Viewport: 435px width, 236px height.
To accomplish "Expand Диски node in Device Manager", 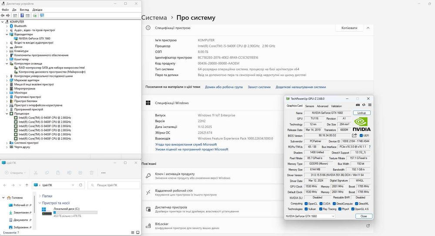I will click(x=7, y=47).
